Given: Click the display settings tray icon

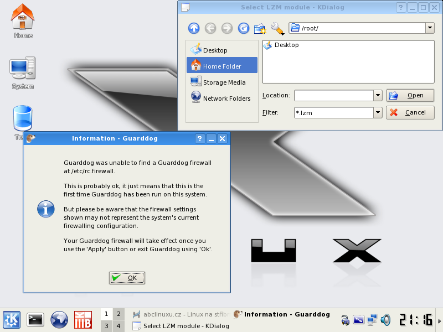Looking at the screenshot, I should [358, 320].
